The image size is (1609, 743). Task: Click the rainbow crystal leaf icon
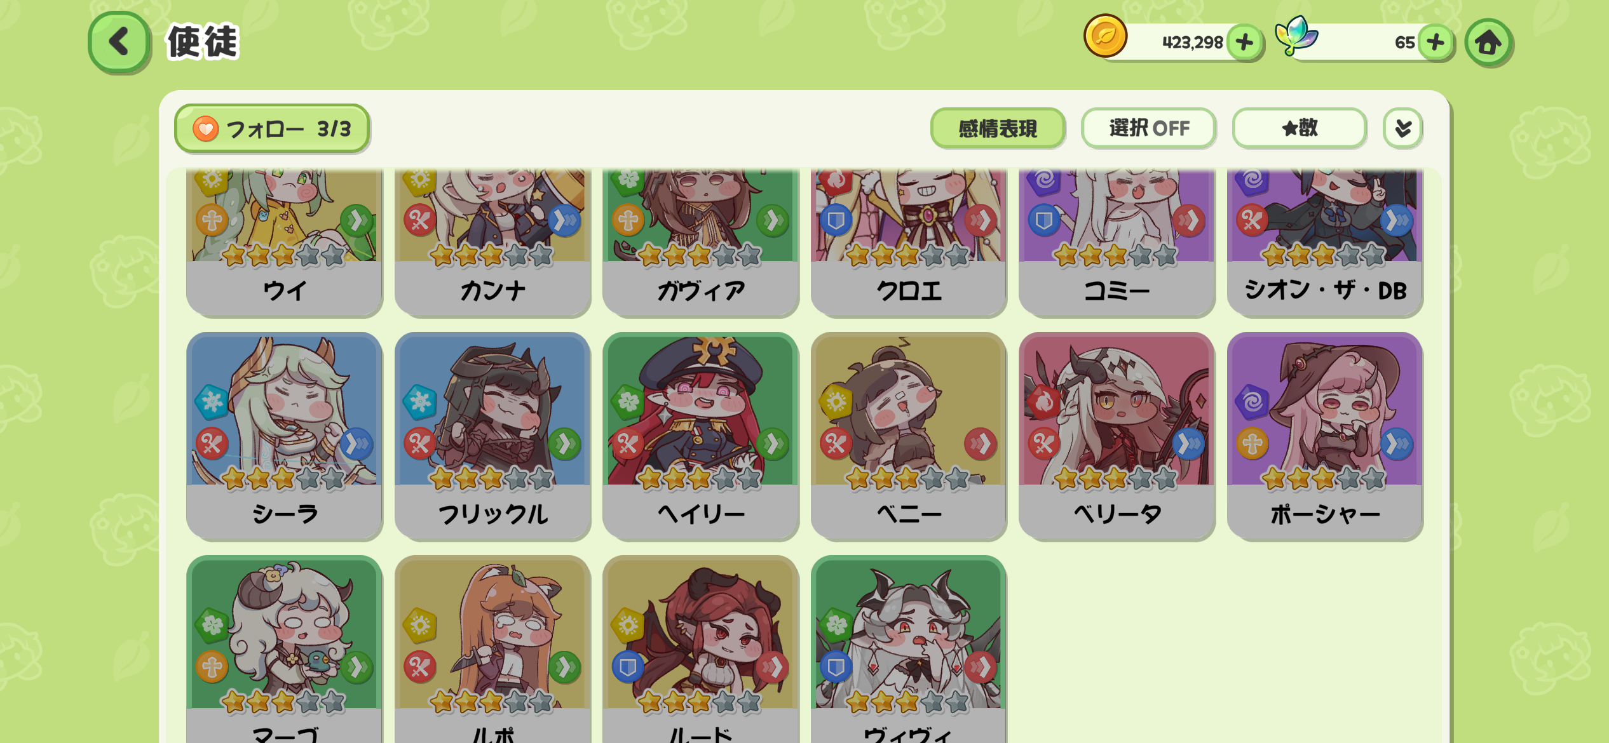click(1297, 36)
